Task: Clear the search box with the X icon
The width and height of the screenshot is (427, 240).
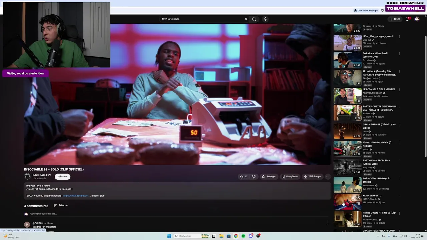Action: pos(246,19)
